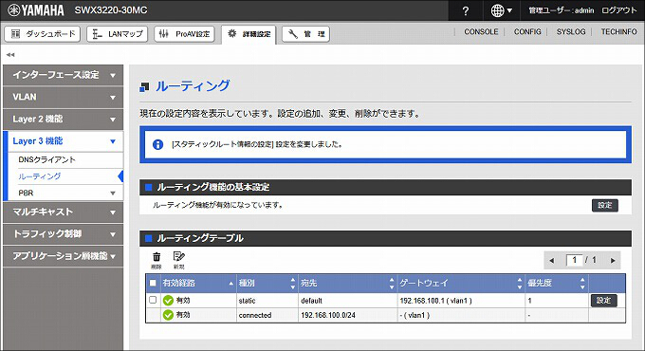Sort table by 種別 column
This screenshot has width=645, height=351.
(267, 283)
